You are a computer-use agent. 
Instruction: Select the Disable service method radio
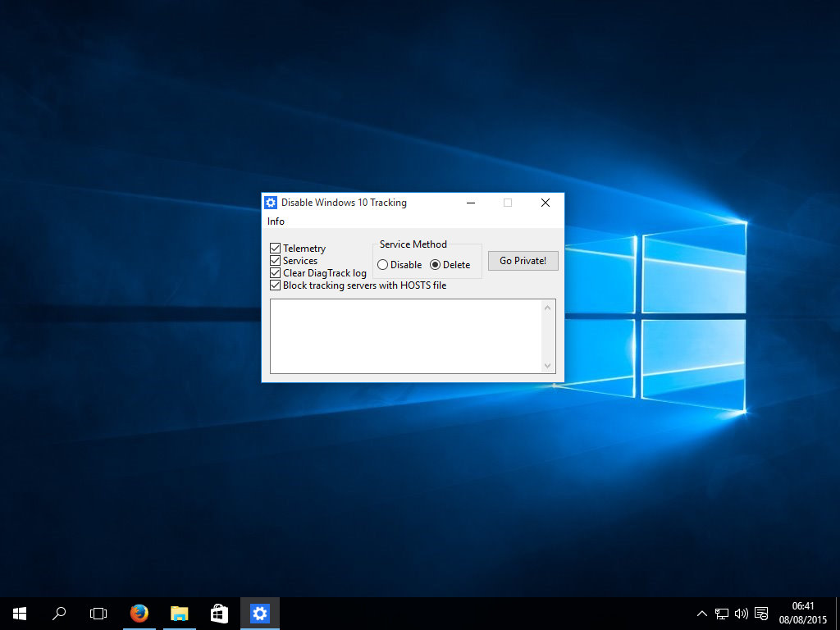383,265
